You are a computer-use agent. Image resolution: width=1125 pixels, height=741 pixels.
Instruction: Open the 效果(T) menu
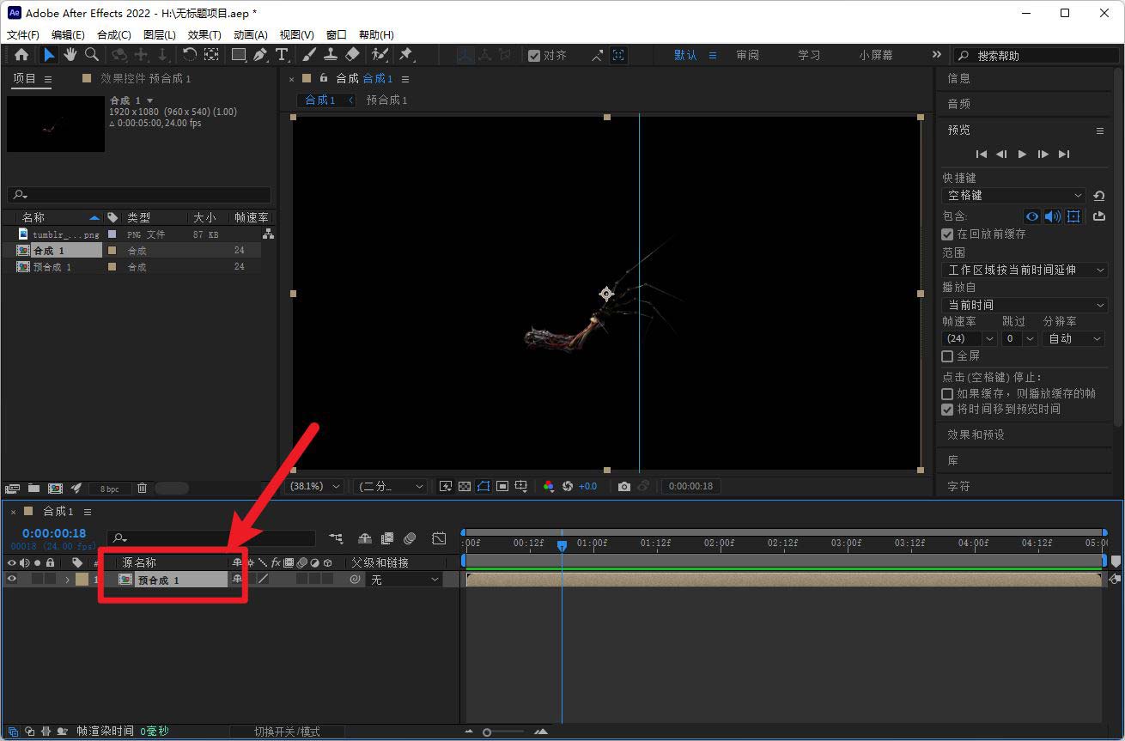[204, 34]
